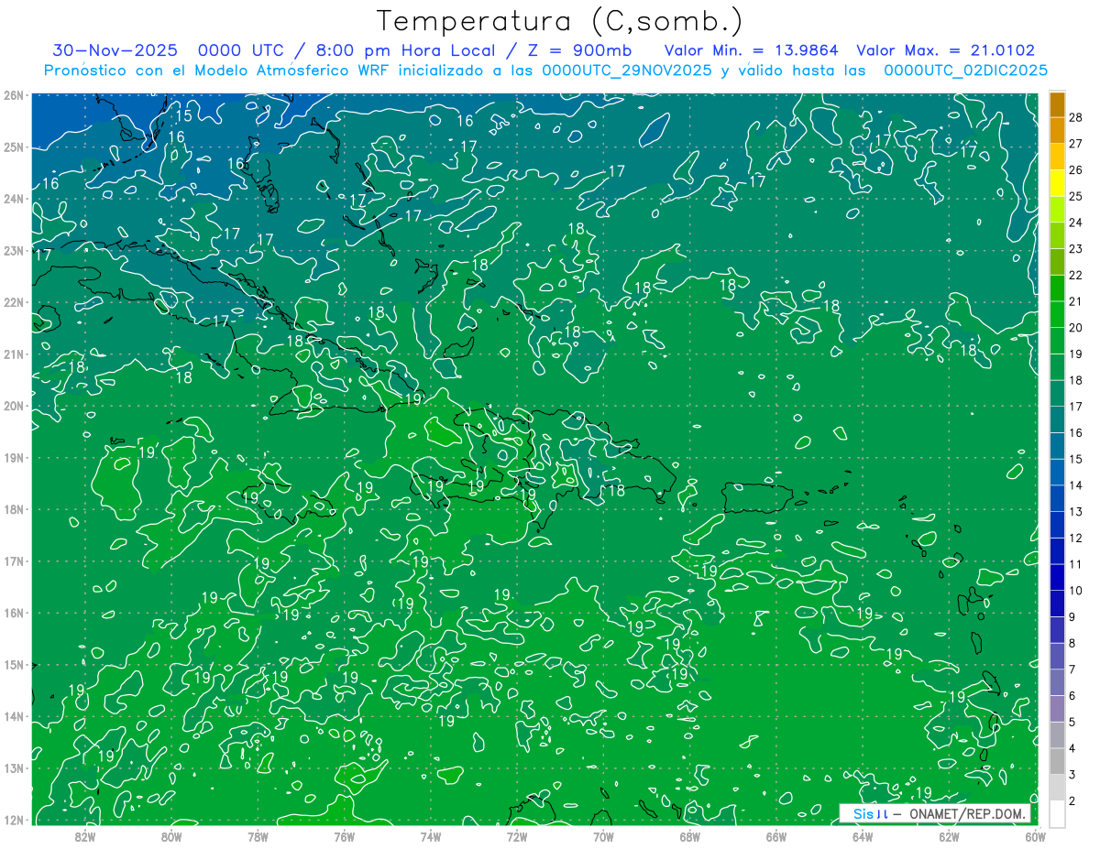Click the 62W longitude axis label
Image resolution: width=1100 pixels, height=849 pixels.
[x=949, y=836]
